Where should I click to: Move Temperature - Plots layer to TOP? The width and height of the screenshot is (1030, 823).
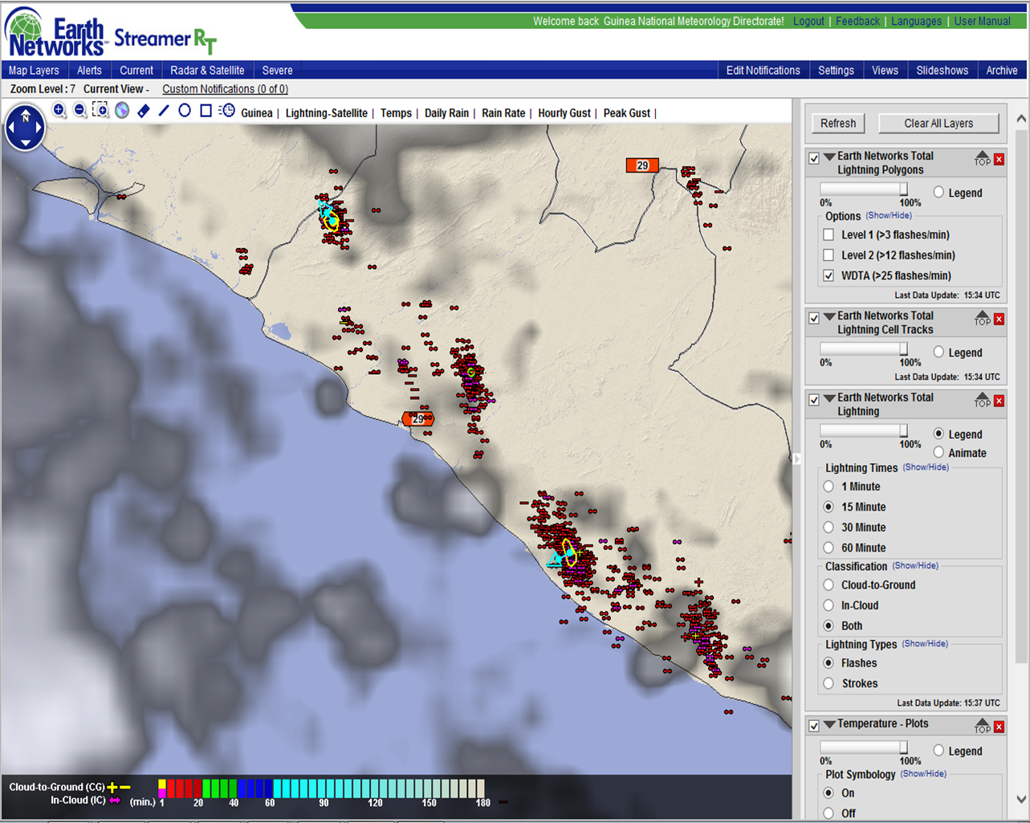[x=983, y=726]
